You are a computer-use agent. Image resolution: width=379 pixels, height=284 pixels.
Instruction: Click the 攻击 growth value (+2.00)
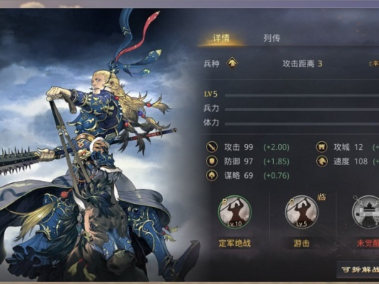(x=277, y=147)
